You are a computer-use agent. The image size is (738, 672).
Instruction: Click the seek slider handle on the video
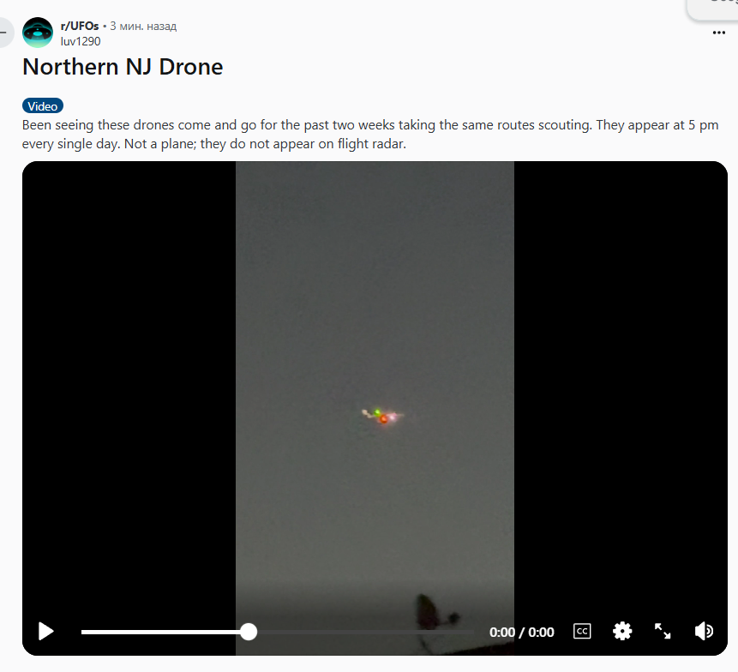[249, 632]
